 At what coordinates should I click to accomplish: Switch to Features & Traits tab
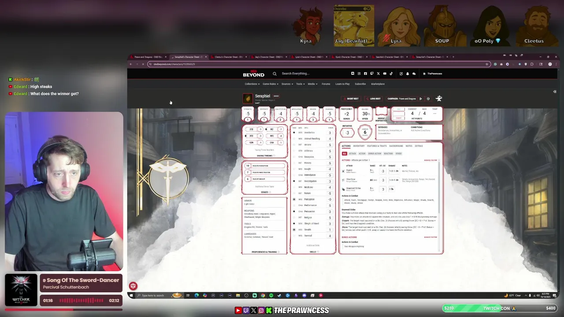(377, 146)
